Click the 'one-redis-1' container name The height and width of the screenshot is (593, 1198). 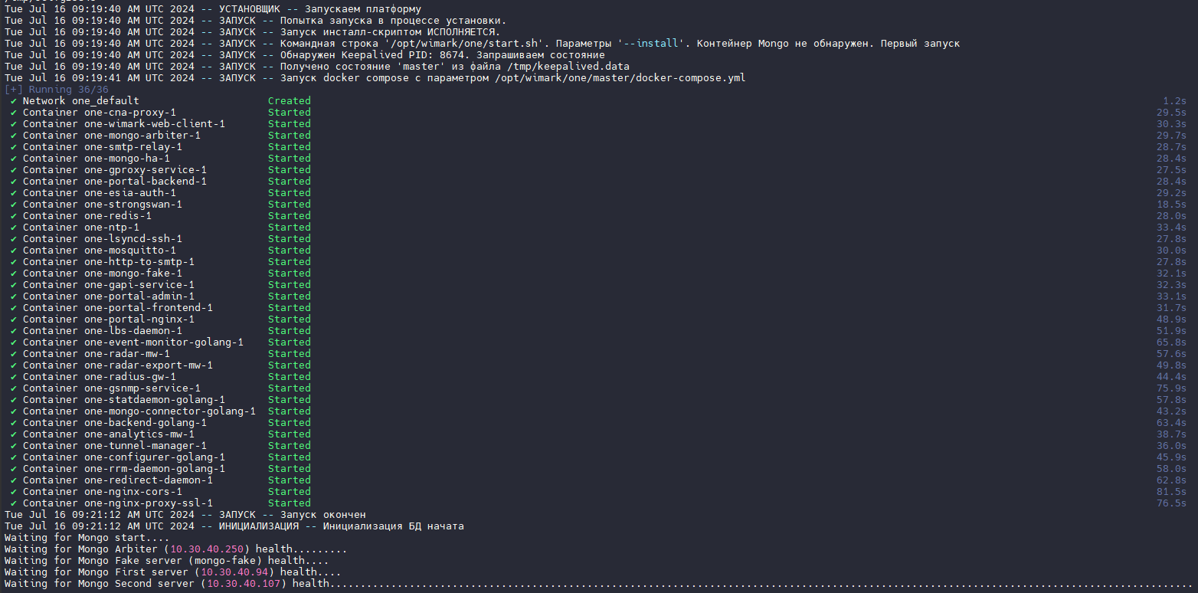(118, 216)
